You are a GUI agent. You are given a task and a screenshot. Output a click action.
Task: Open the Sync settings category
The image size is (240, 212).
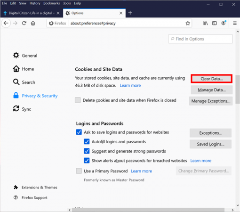(x=22, y=109)
